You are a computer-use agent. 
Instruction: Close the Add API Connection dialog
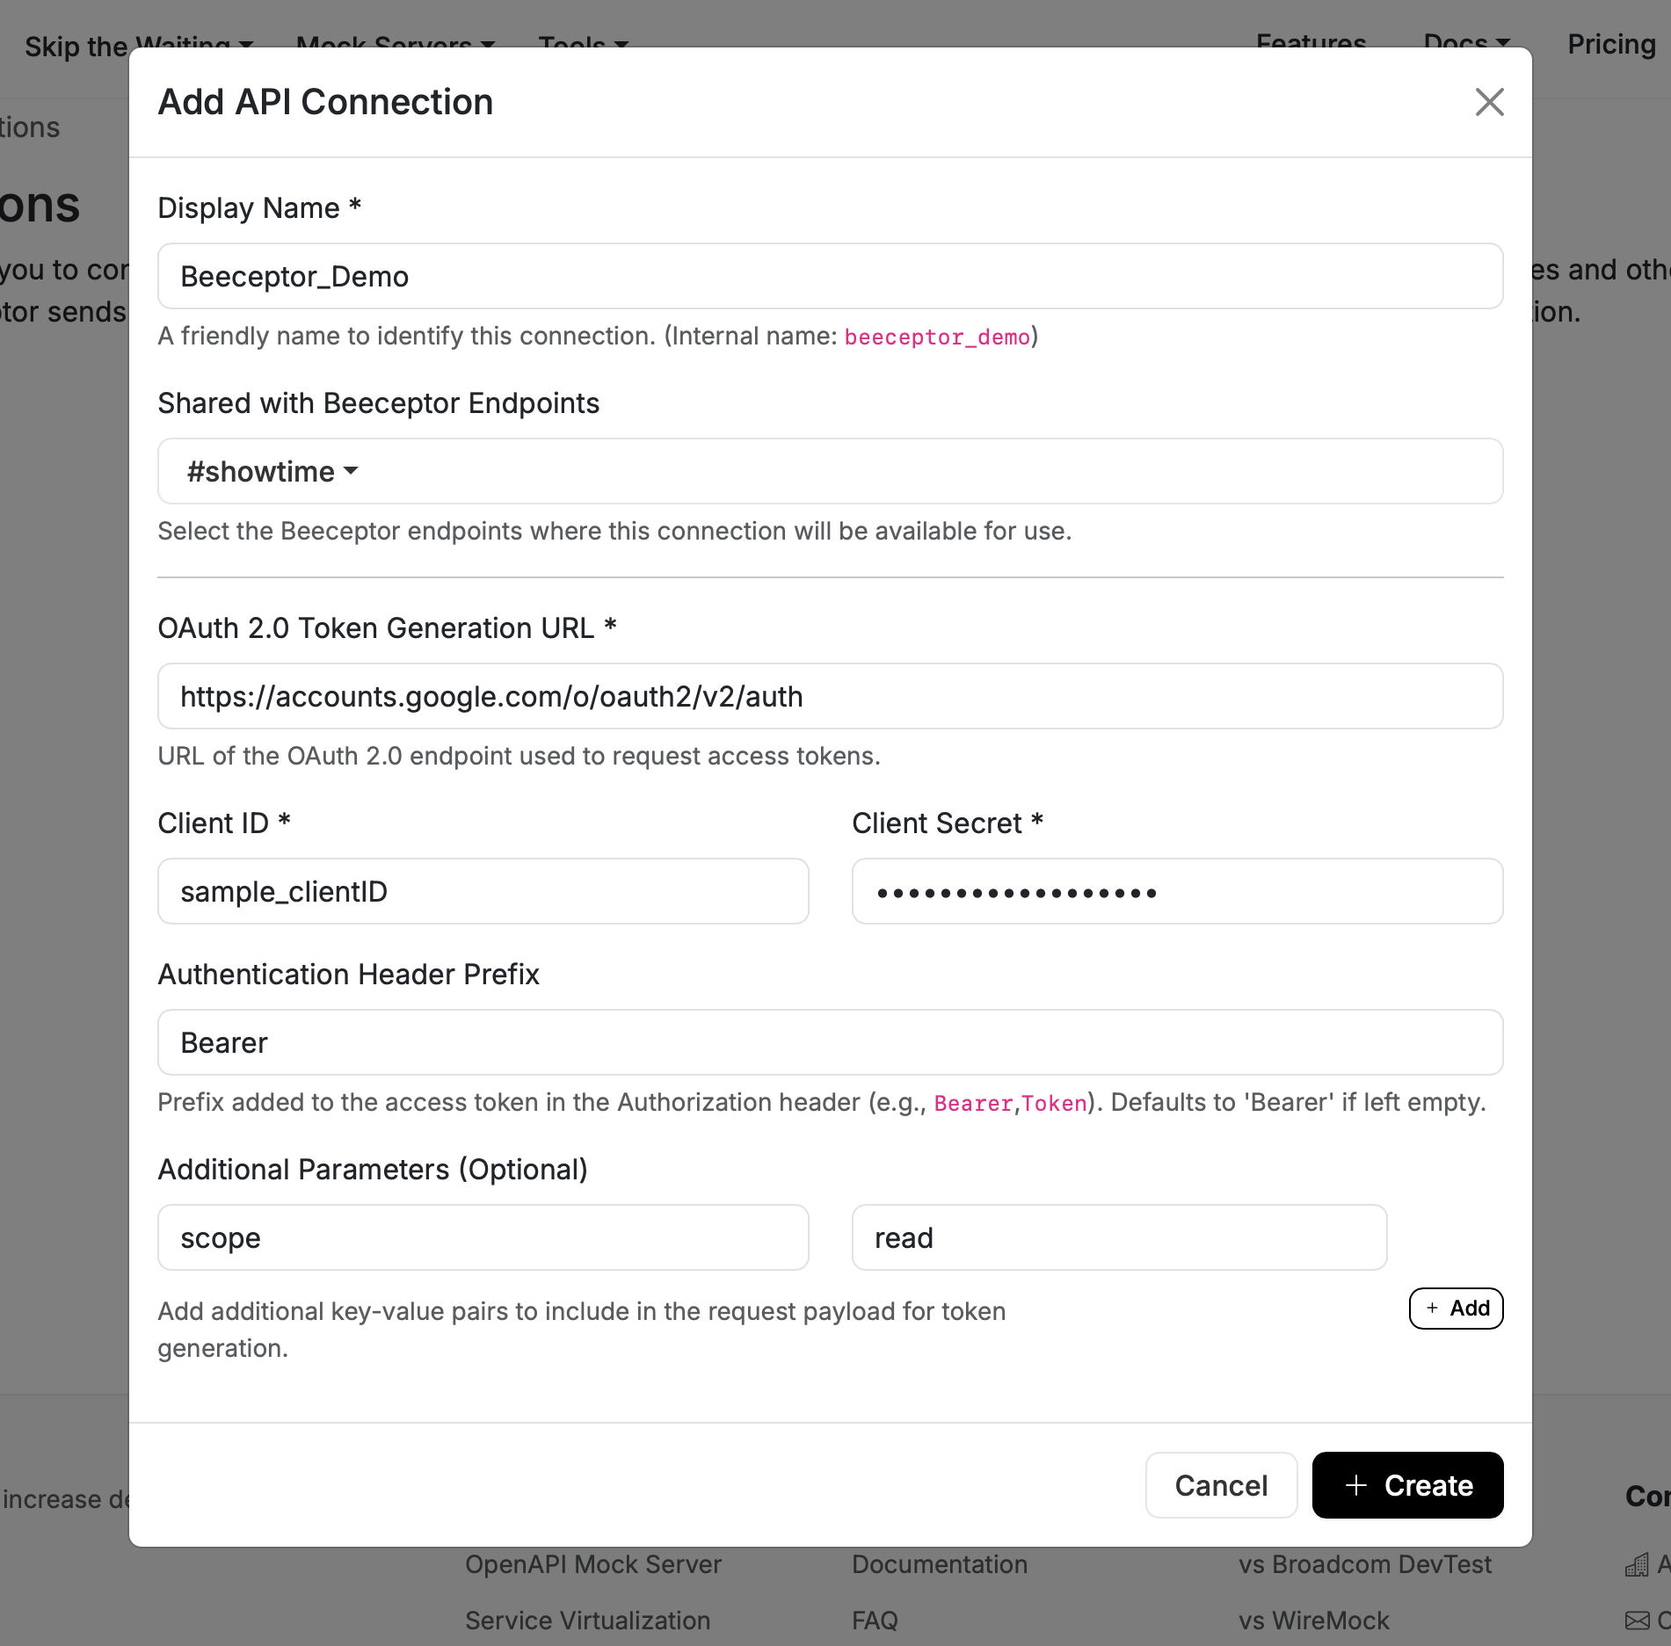1490,103
